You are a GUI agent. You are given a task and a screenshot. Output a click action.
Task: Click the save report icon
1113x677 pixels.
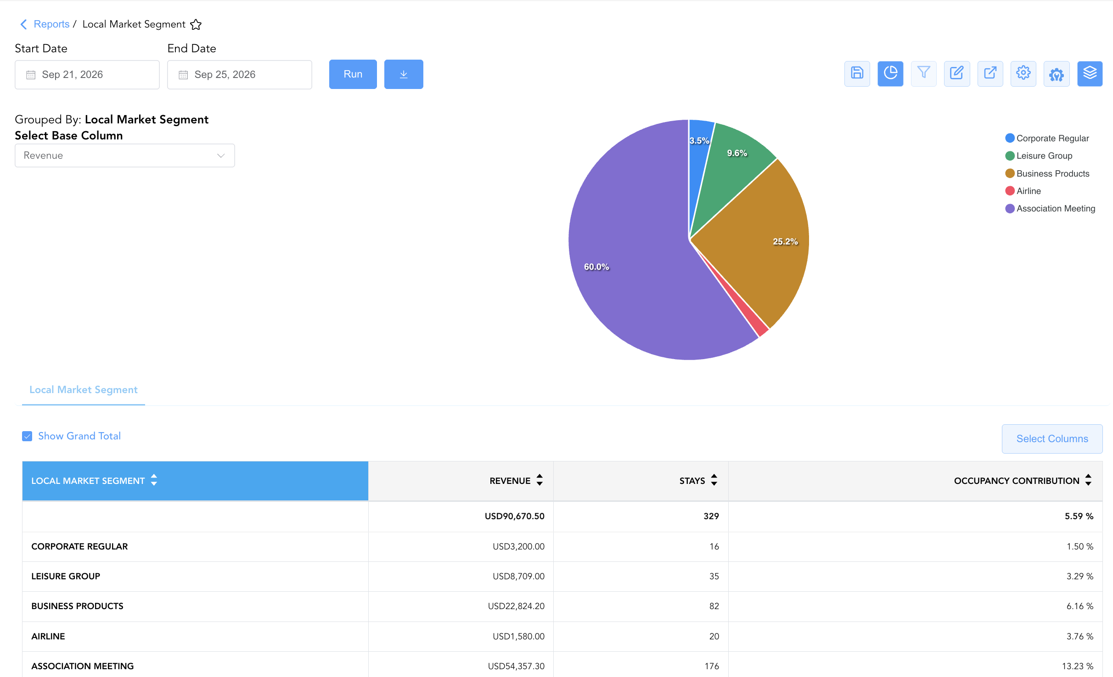857,73
